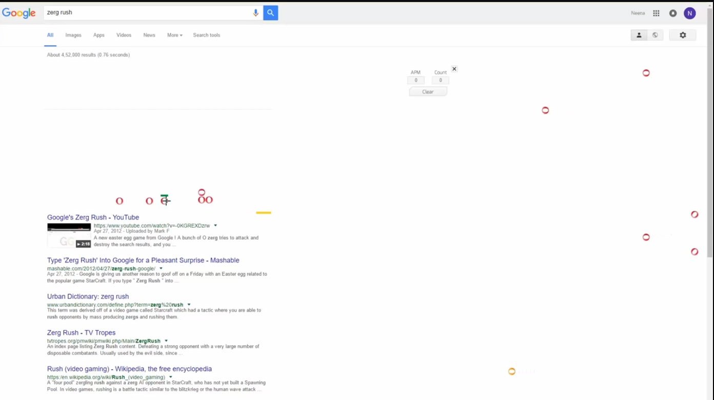
Task: Activate voice search microphone icon
Action: 255,13
